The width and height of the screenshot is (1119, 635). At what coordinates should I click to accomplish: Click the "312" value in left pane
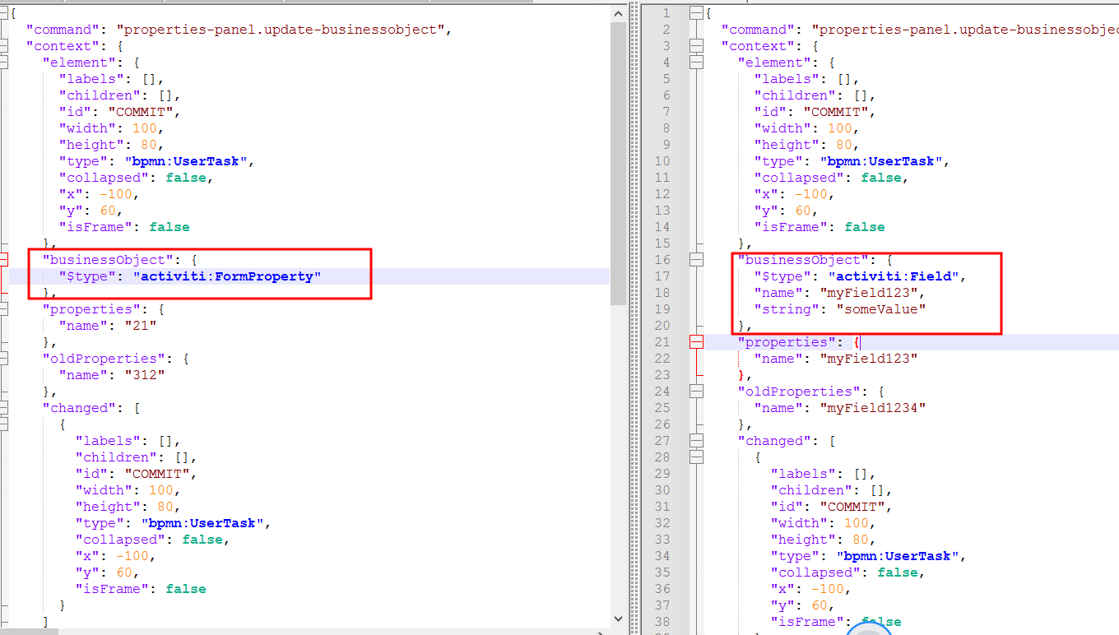pos(145,375)
